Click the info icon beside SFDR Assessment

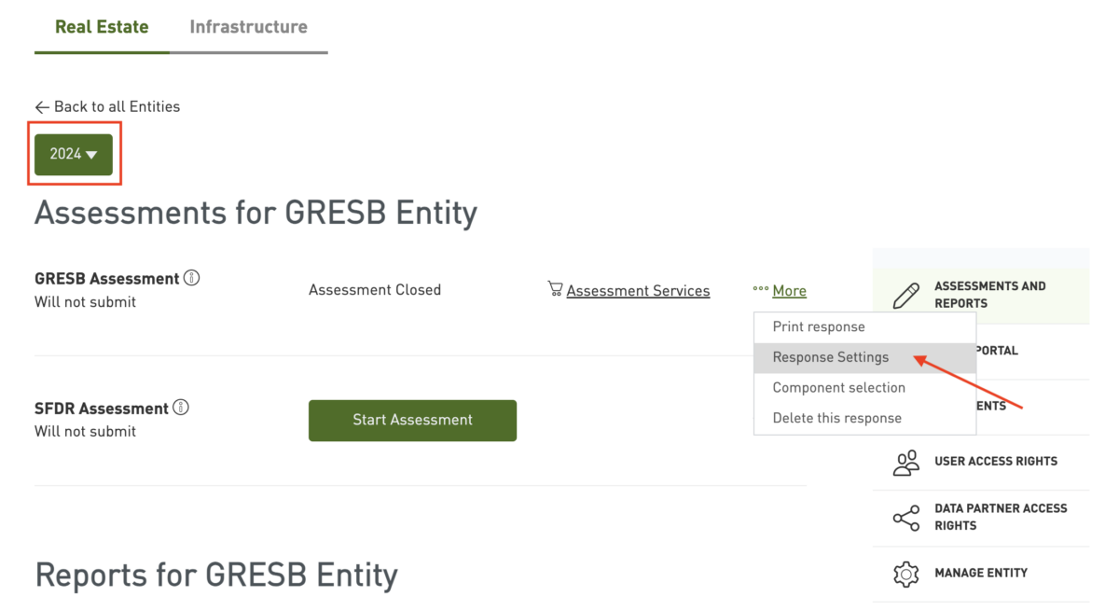click(x=182, y=408)
